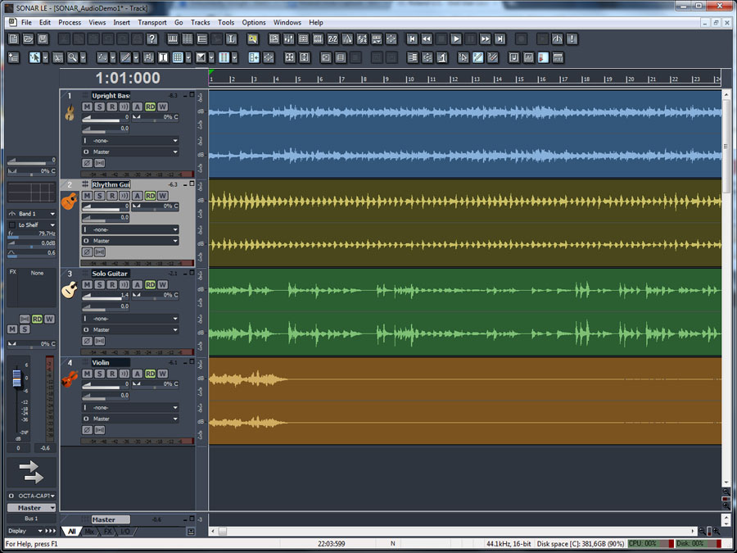Open Upright Bass output dropdown showing Master

click(x=130, y=152)
